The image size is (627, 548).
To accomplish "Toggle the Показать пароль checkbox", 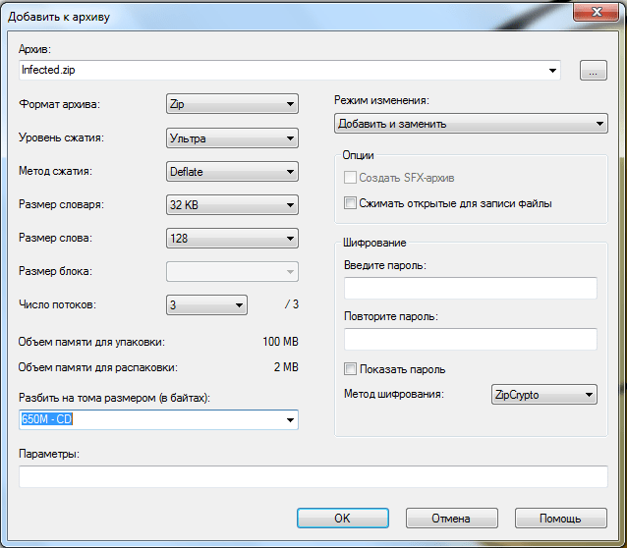I will (350, 369).
